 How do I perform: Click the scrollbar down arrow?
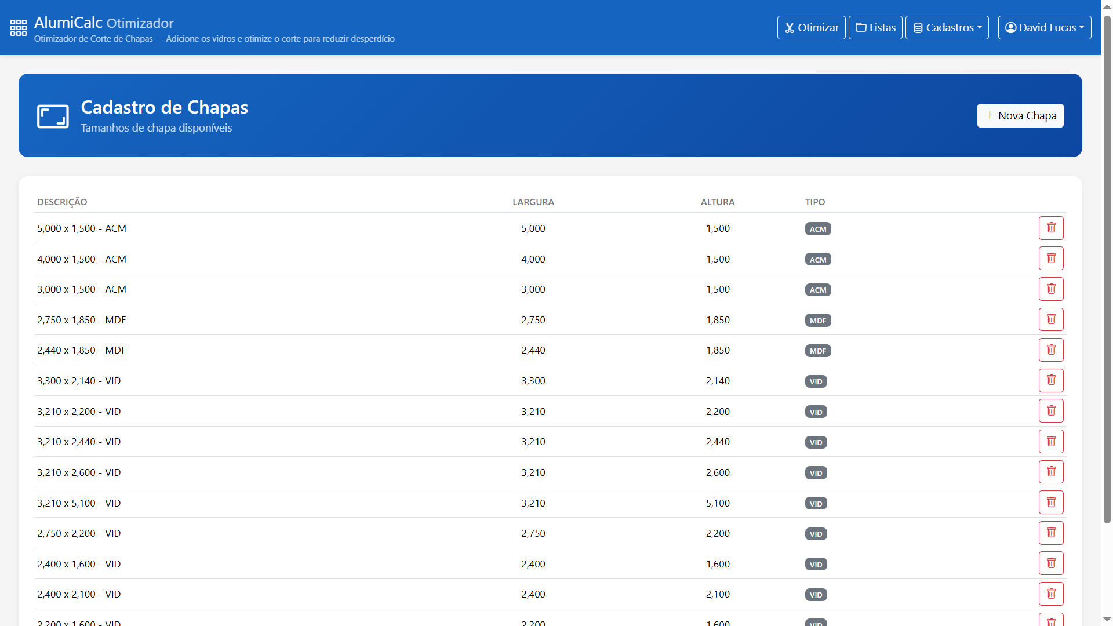click(1107, 620)
